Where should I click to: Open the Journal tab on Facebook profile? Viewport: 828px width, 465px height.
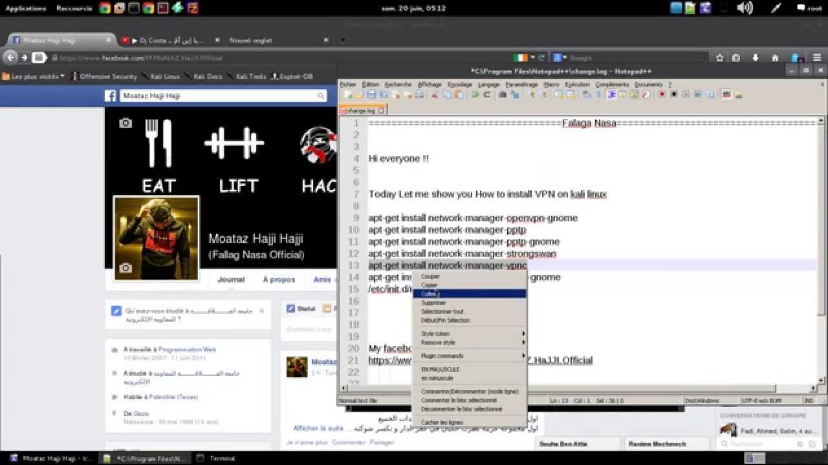tap(231, 280)
